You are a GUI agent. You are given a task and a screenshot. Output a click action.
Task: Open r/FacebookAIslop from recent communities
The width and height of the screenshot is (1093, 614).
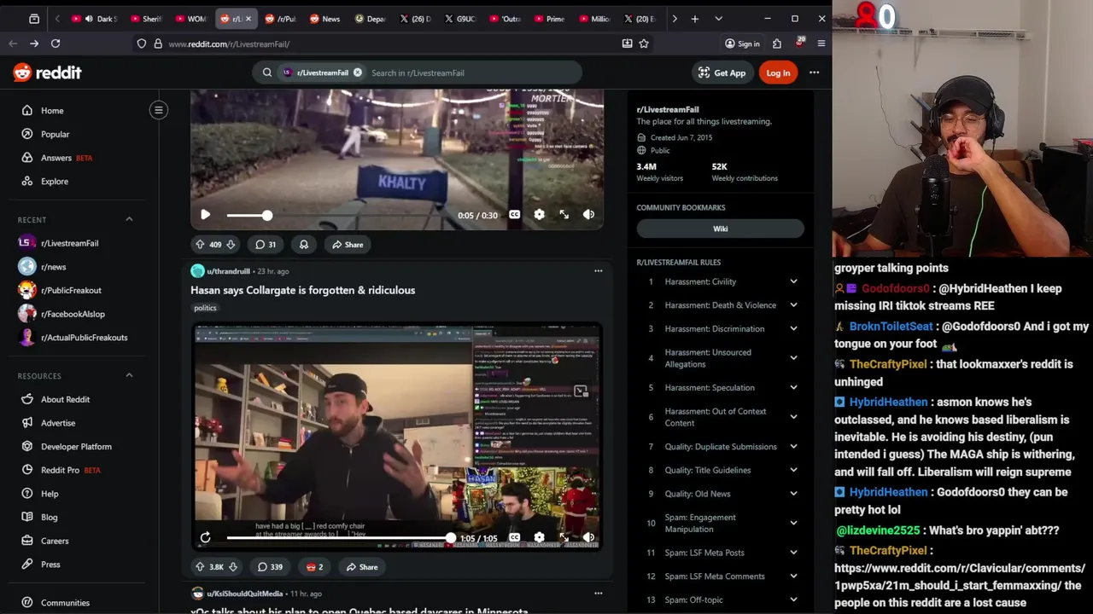[73, 314]
